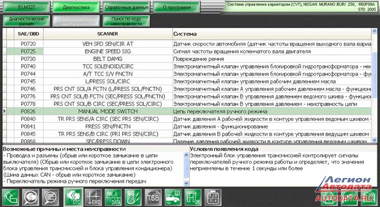The width and height of the screenshot is (380, 207).
Task: Open the connector pinout 1234 icon
Action: 213,197
